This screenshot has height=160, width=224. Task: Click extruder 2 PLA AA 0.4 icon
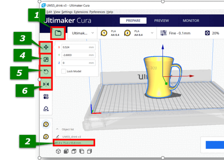click(127, 33)
